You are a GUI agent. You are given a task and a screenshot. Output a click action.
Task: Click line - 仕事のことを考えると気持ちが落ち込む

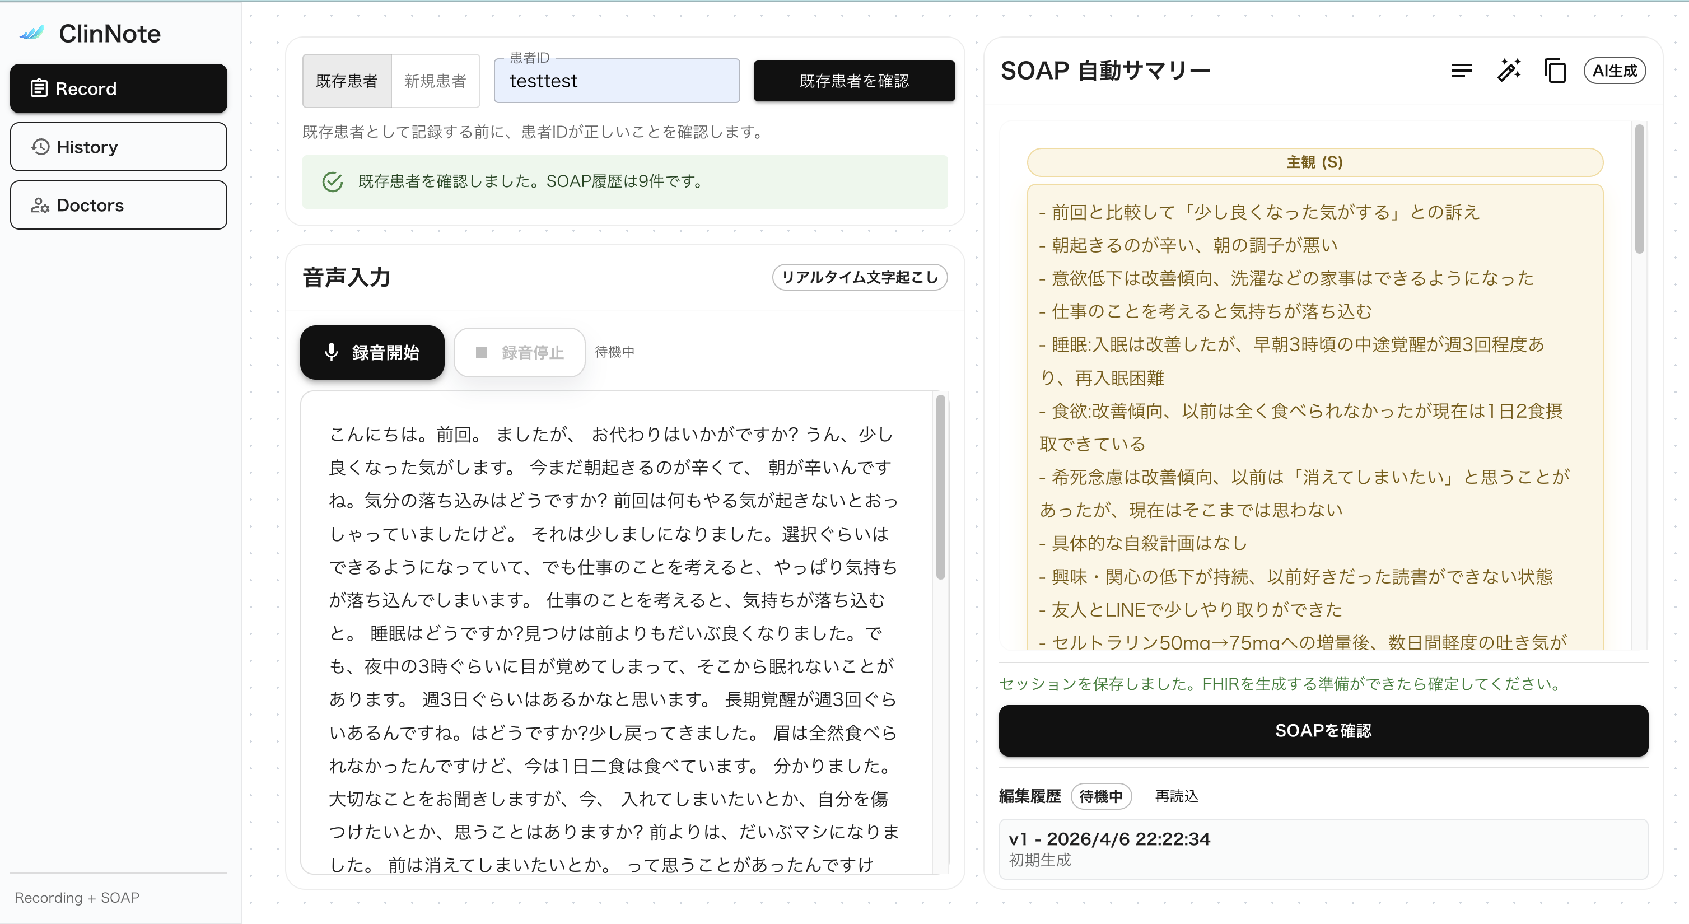click(1205, 311)
